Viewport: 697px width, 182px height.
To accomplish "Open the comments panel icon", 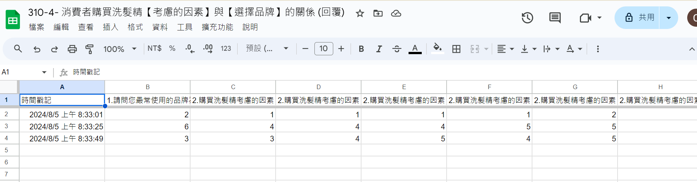I will click(555, 18).
